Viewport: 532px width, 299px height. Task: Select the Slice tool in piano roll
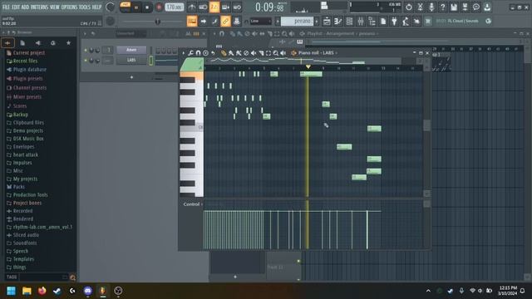point(261,53)
